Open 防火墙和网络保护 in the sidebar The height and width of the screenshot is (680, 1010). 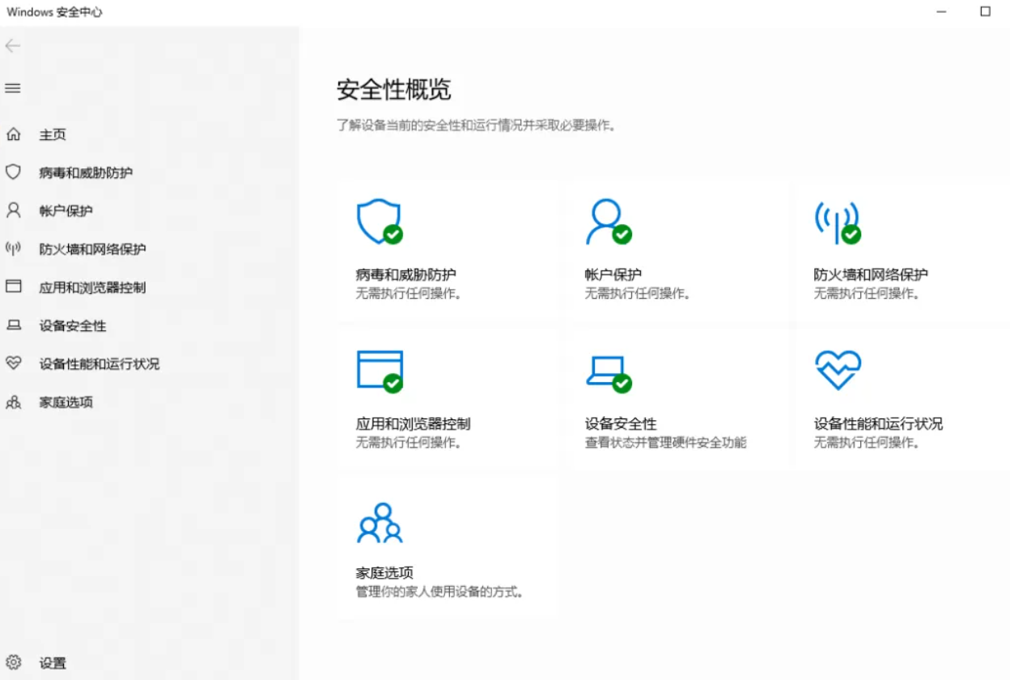tap(92, 249)
